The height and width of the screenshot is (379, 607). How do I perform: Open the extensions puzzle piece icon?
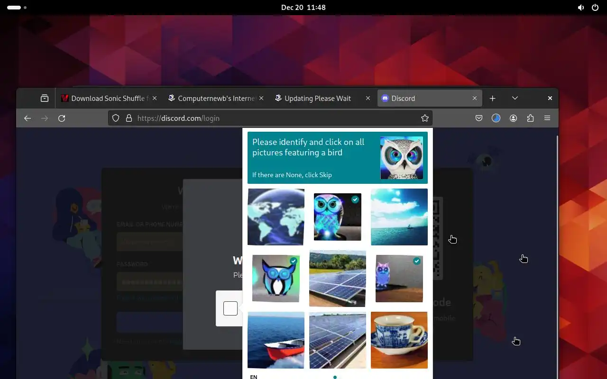[x=530, y=118]
